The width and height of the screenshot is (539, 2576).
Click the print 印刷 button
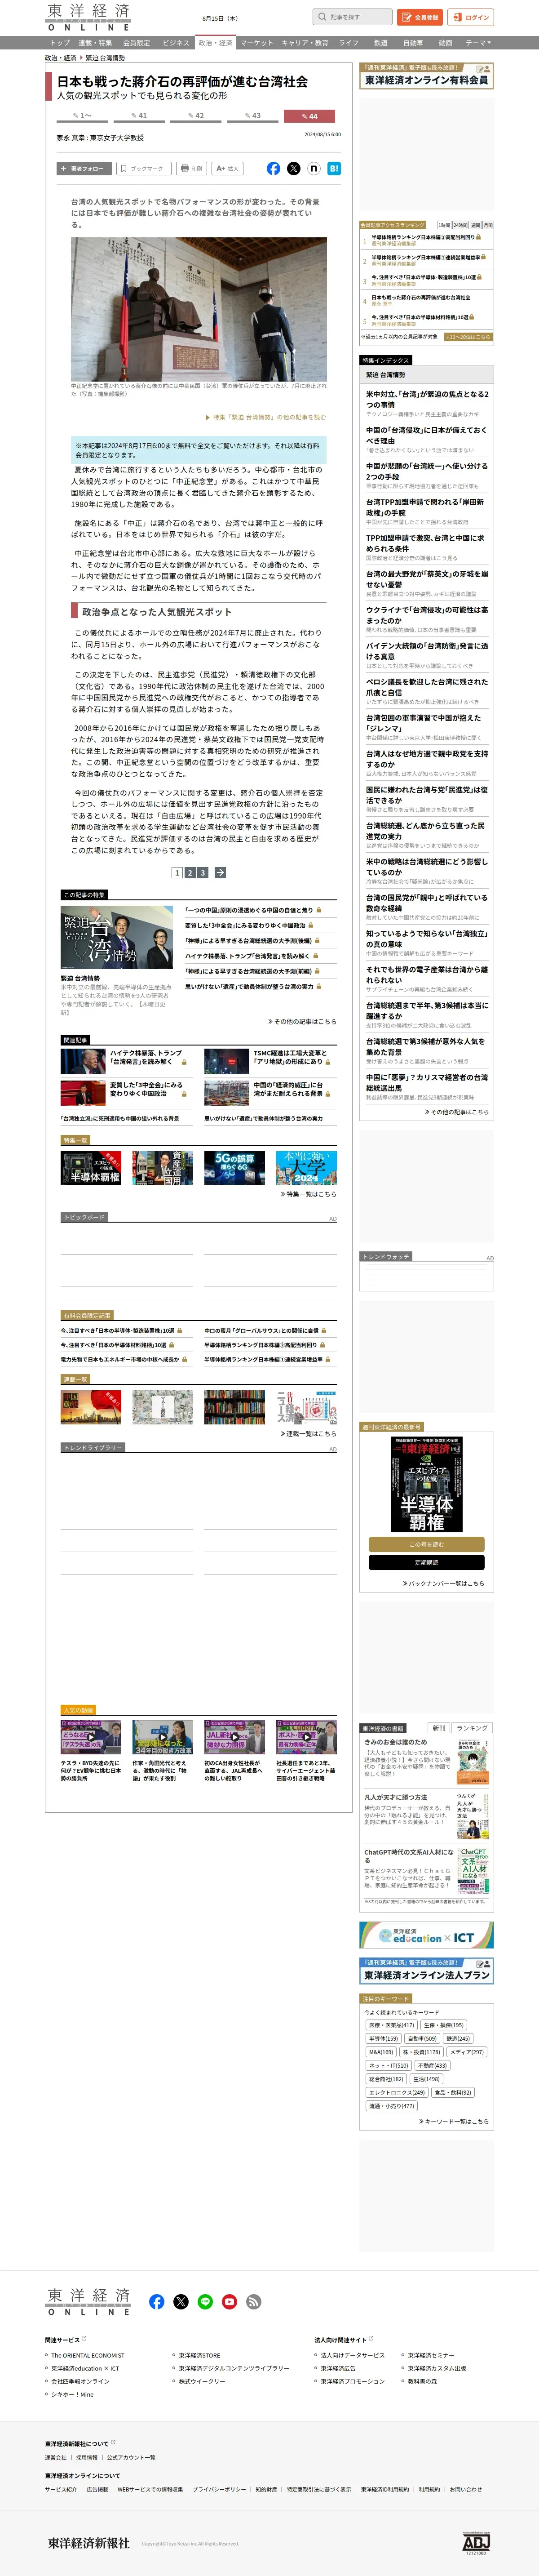[191, 168]
